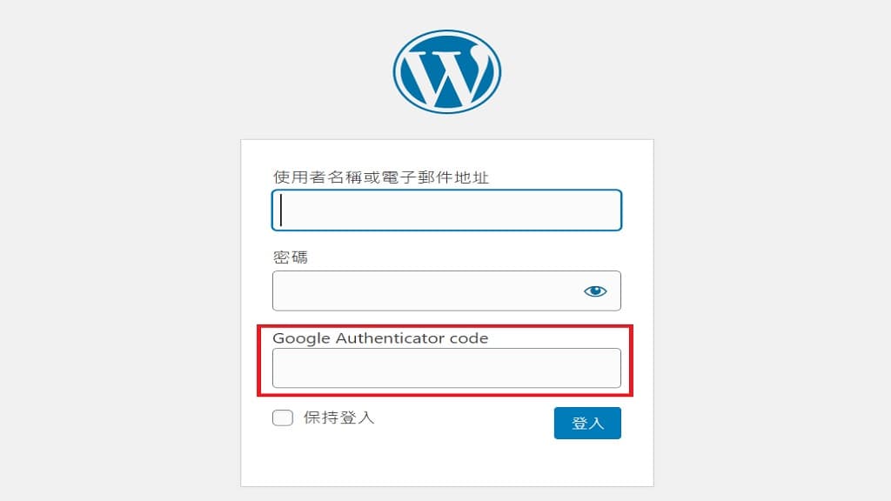The height and width of the screenshot is (501, 891).
Task: Submit the login form with 登入
Action: [587, 424]
